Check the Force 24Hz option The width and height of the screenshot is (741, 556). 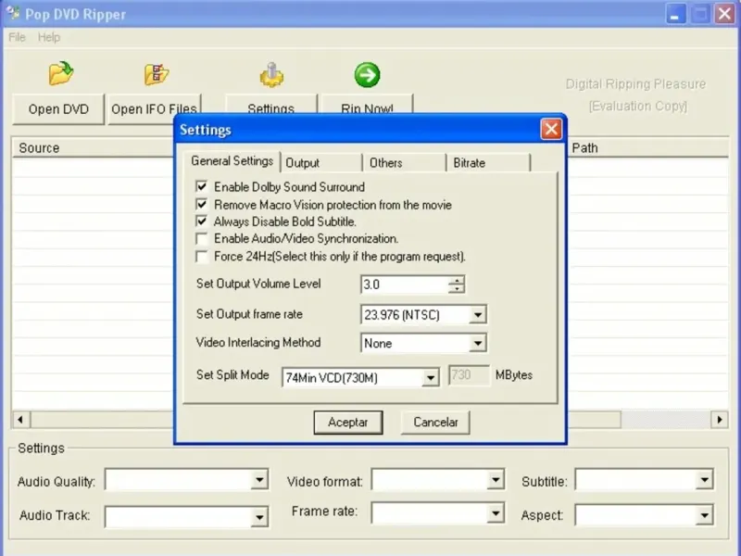(x=202, y=257)
